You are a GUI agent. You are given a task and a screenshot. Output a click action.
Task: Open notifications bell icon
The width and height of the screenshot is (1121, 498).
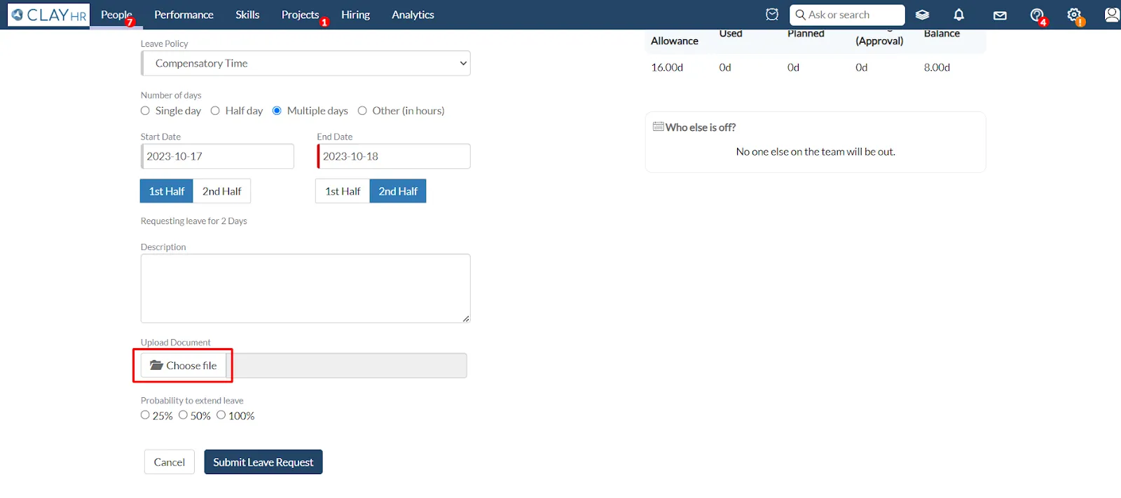click(959, 15)
